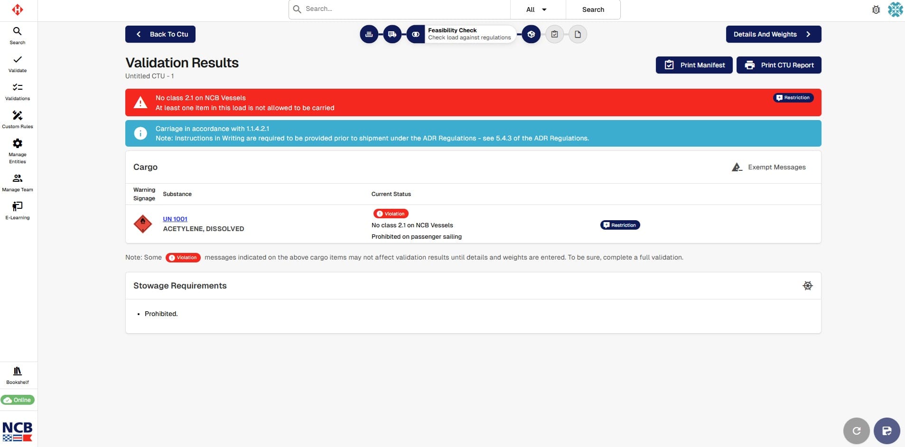Click the ship wheel icon in Stowage Requirements
Screen dimensions: 905x447
click(807, 286)
